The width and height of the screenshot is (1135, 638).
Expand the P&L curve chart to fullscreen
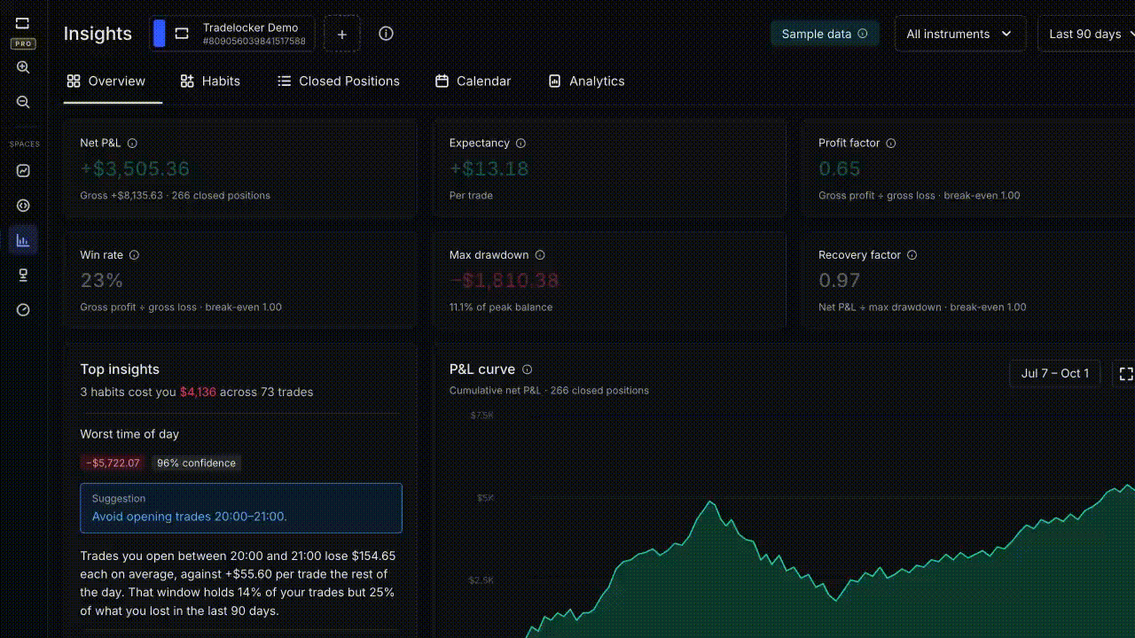1126,374
